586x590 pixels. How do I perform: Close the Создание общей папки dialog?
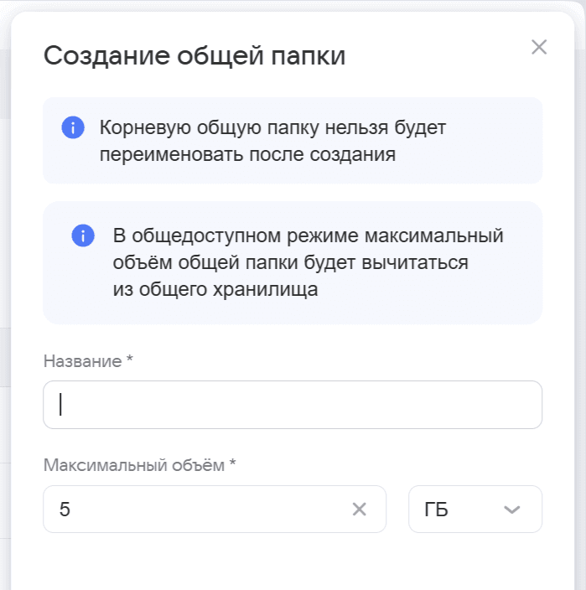pyautogui.click(x=539, y=47)
